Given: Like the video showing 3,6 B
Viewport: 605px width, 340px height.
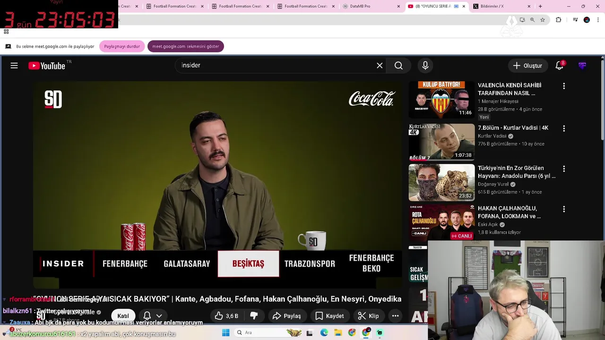Looking at the screenshot, I should [x=226, y=316].
